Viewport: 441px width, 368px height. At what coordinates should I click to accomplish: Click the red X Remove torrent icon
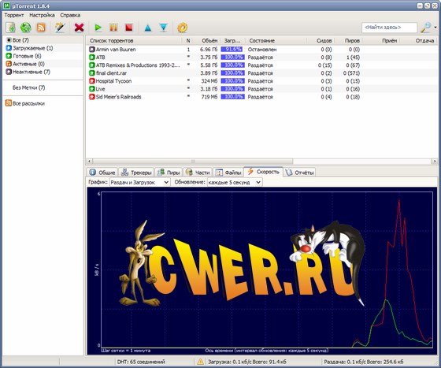coord(79,28)
